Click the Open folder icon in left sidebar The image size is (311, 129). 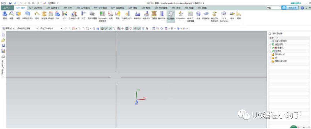coord(3,40)
